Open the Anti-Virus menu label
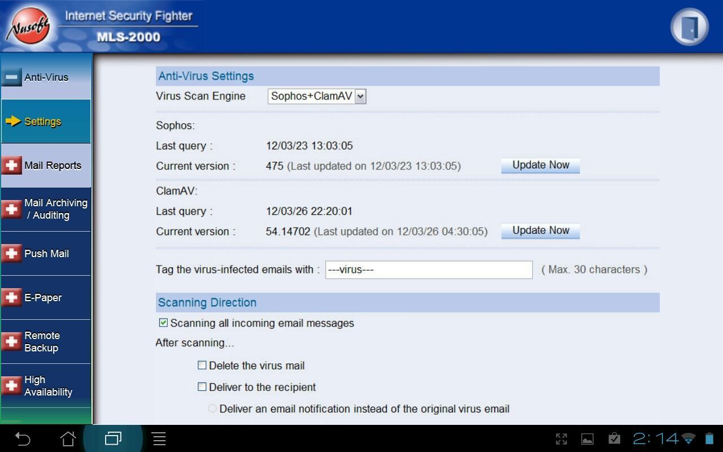 46,77
